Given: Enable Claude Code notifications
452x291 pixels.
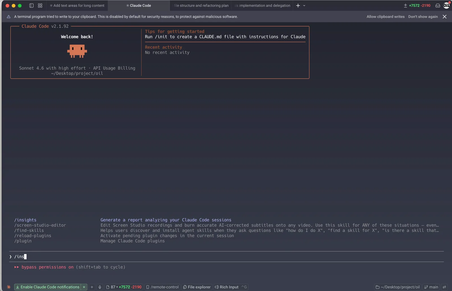Looking at the screenshot, I should pos(48,287).
